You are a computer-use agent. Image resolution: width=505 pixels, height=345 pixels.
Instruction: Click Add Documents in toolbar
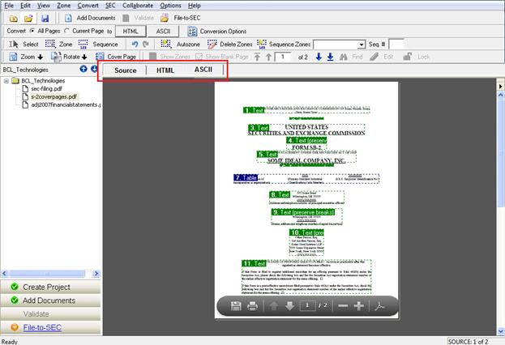(x=90, y=18)
